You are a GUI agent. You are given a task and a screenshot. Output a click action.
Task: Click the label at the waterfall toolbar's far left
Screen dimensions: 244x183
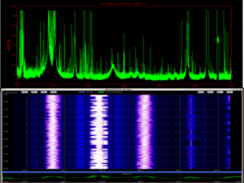[9, 92]
